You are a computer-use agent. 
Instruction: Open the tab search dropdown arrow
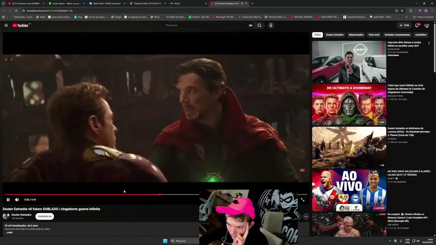click(3, 3)
